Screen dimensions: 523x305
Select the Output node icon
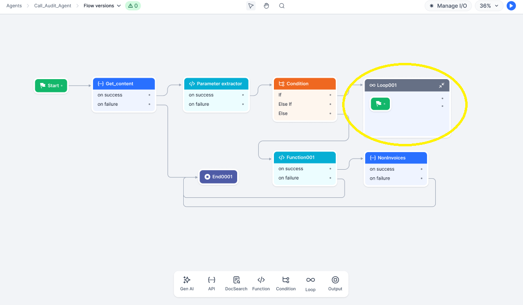(x=335, y=280)
